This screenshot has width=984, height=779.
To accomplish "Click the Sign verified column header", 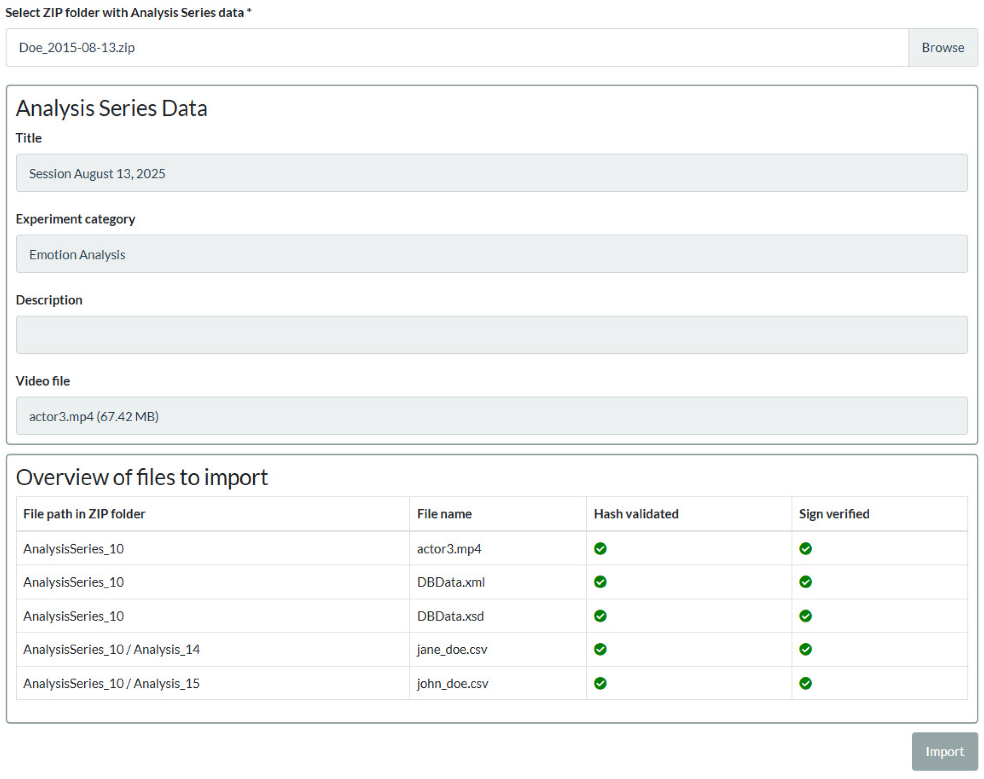I will click(834, 514).
